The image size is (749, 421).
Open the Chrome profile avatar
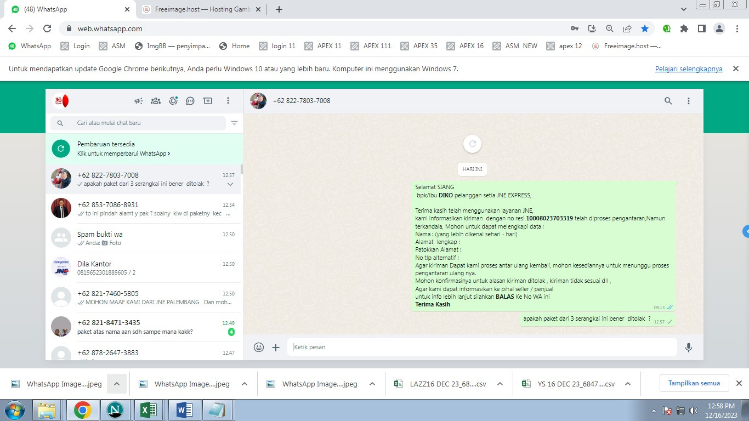point(719,29)
